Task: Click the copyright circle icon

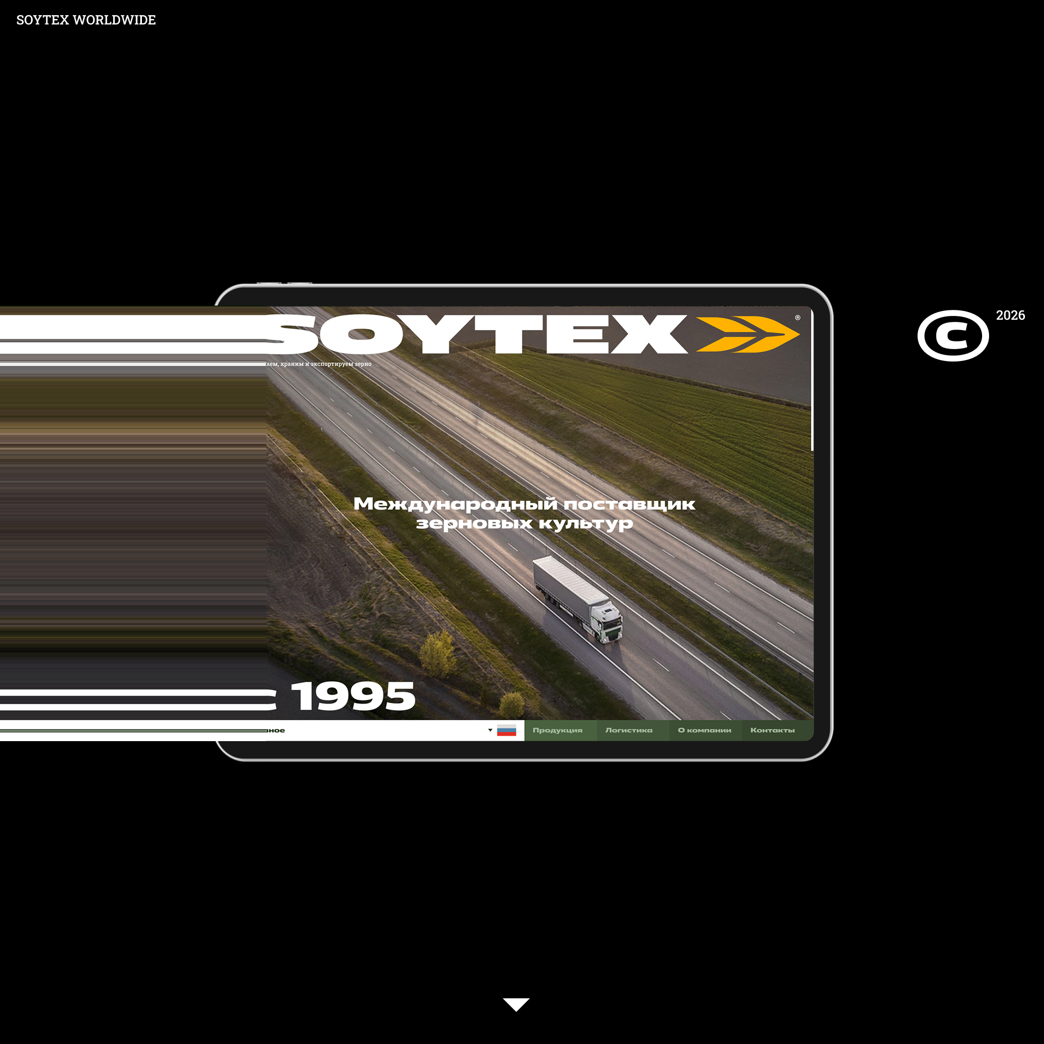Action: click(x=953, y=335)
